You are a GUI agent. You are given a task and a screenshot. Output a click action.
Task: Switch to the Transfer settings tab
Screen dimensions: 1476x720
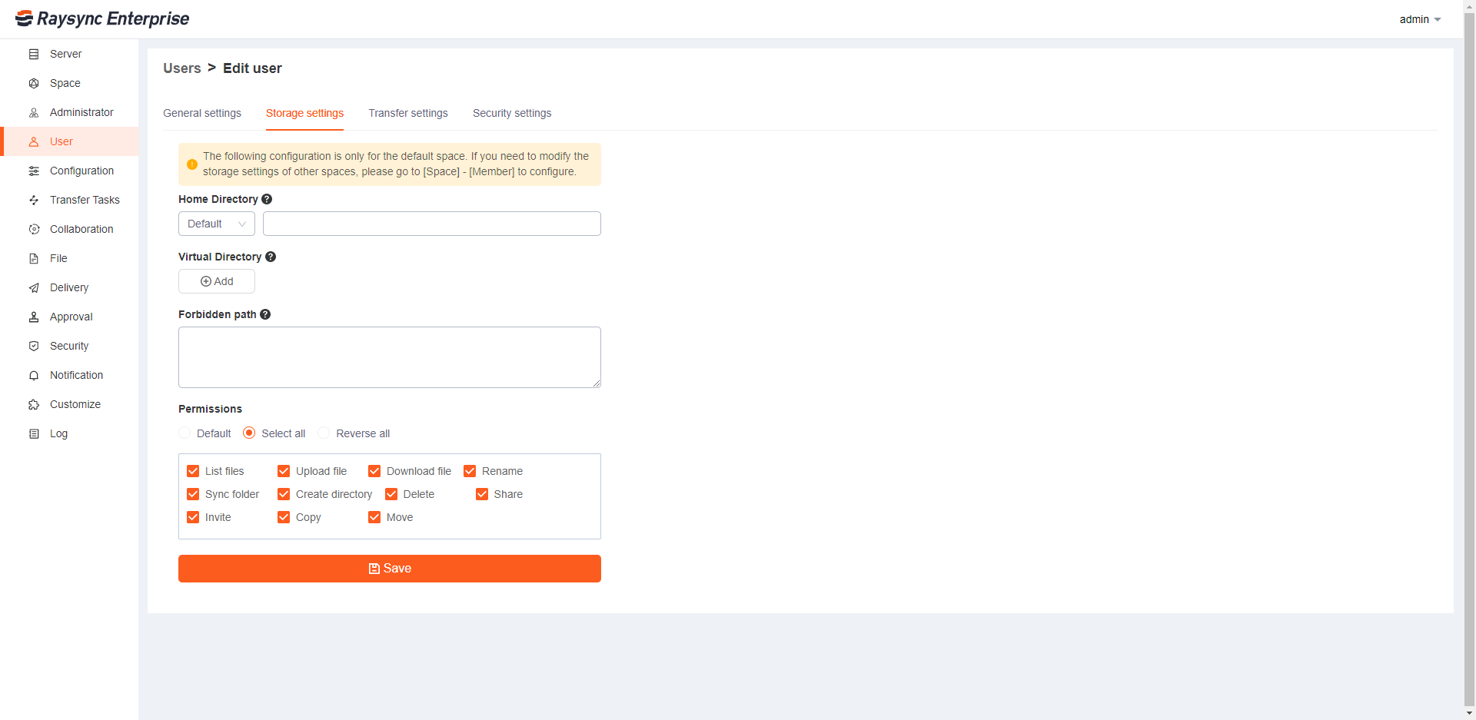tap(407, 113)
